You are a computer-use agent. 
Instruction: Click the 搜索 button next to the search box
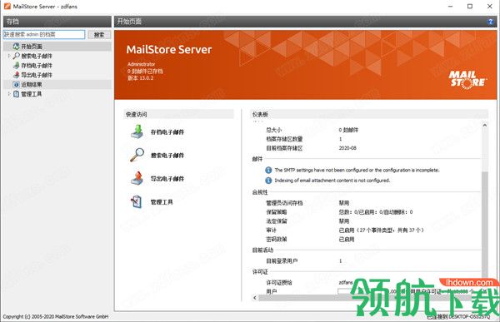tap(99, 35)
